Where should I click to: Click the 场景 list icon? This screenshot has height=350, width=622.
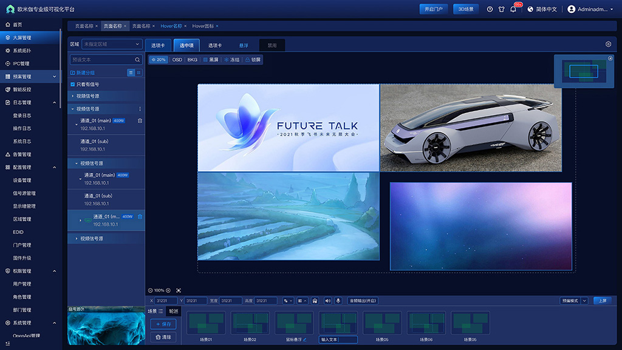click(160, 311)
